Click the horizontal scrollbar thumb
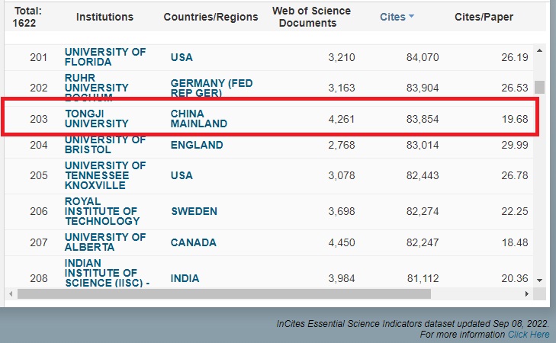 coord(223,293)
